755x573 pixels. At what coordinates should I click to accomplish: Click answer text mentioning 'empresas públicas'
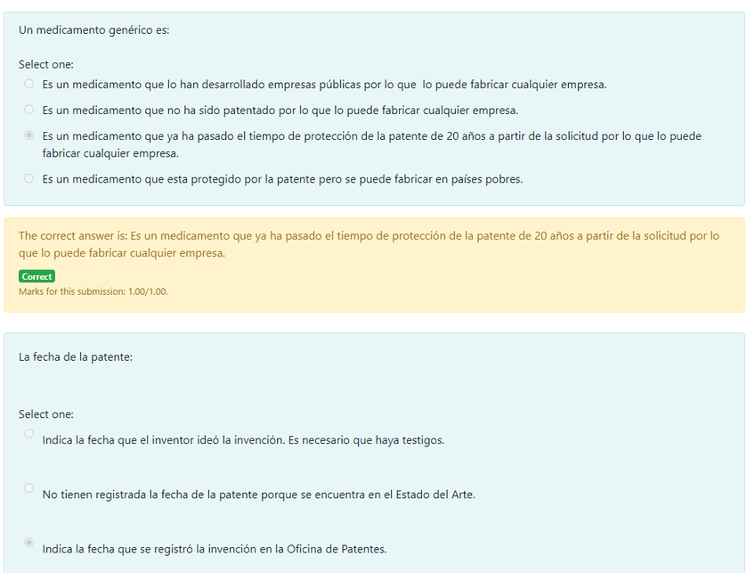tap(325, 85)
